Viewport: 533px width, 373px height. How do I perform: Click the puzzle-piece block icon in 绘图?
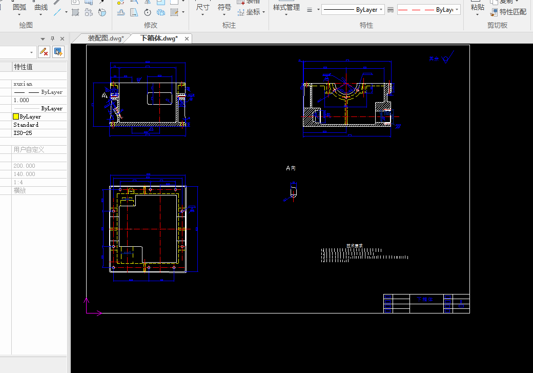89,13
